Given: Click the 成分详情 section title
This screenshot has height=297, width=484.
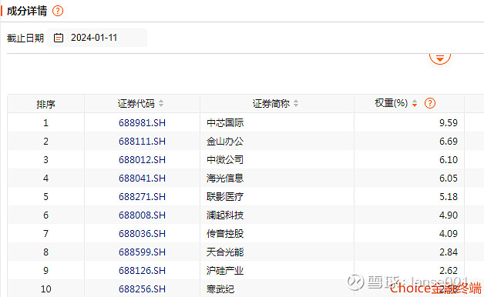Looking at the screenshot, I should 27,11.
